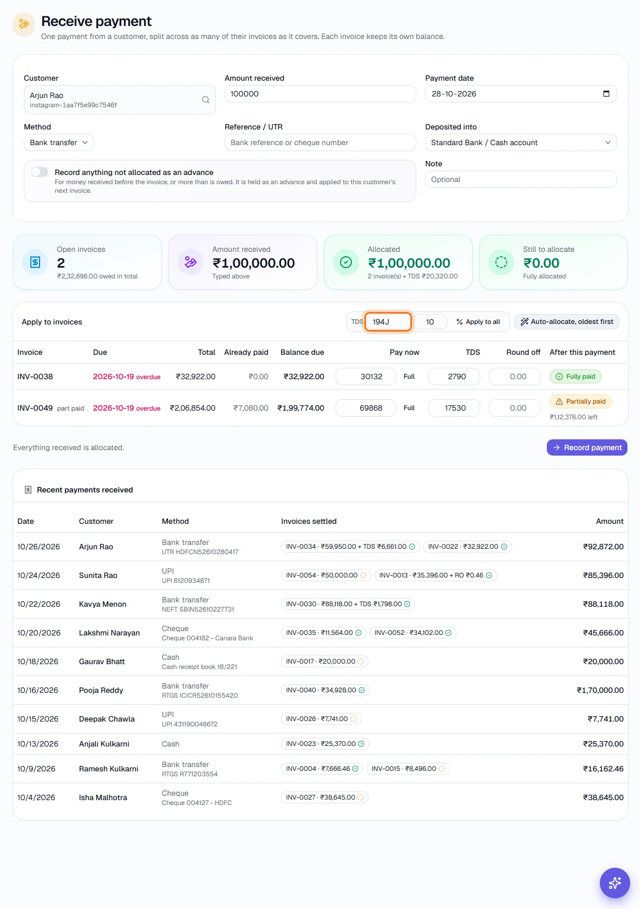Click Auto-allocate, oldest first button
The height and width of the screenshot is (909, 641).
[567, 322]
